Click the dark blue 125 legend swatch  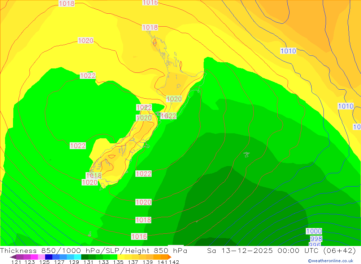click(49, 257)
